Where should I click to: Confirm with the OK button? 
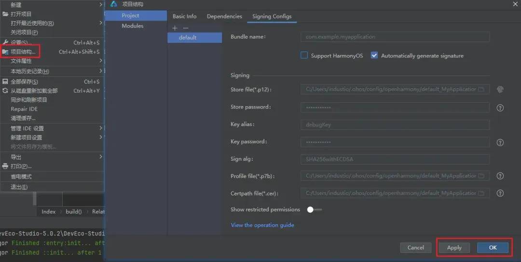click(x=493, y=248)
